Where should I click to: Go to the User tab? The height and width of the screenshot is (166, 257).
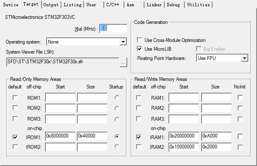[94, 5]
